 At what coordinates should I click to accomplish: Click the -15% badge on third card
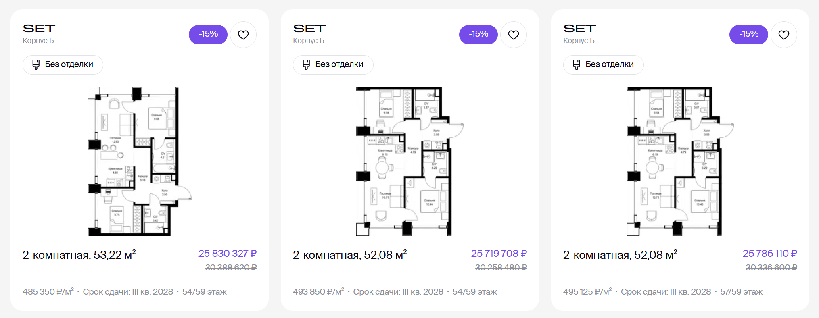749,34
